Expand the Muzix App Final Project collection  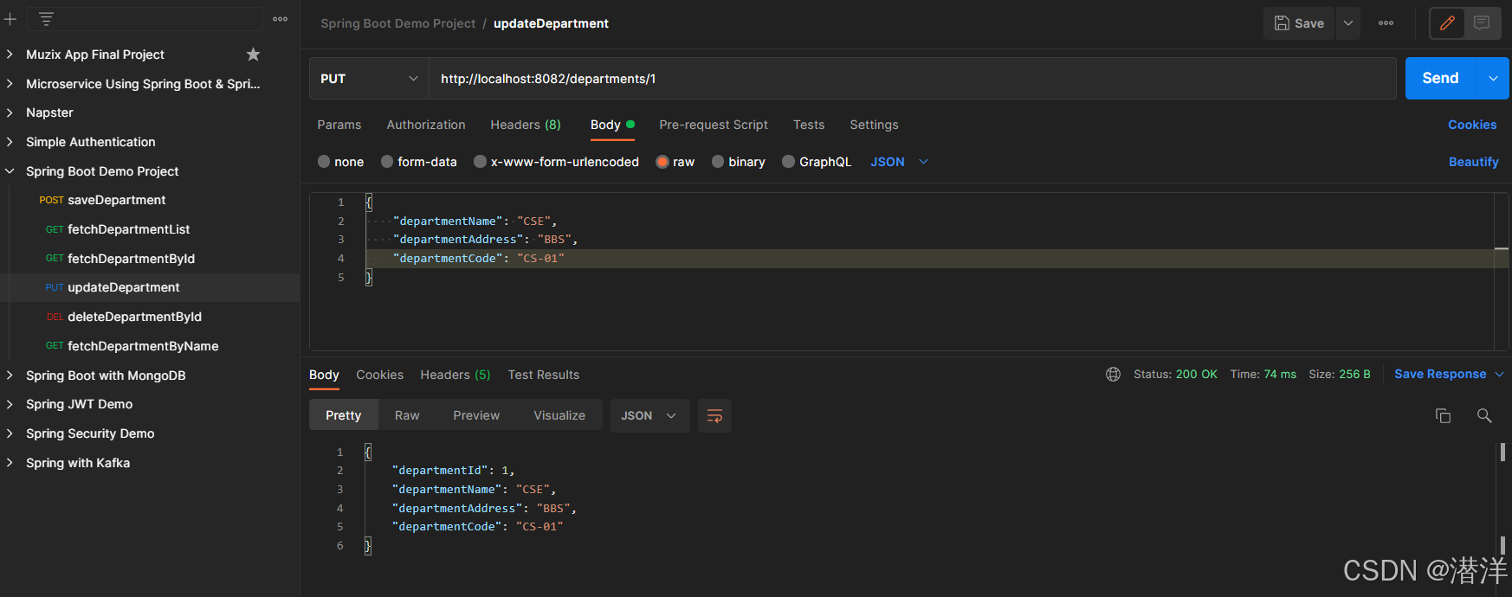tap(10, 55)
